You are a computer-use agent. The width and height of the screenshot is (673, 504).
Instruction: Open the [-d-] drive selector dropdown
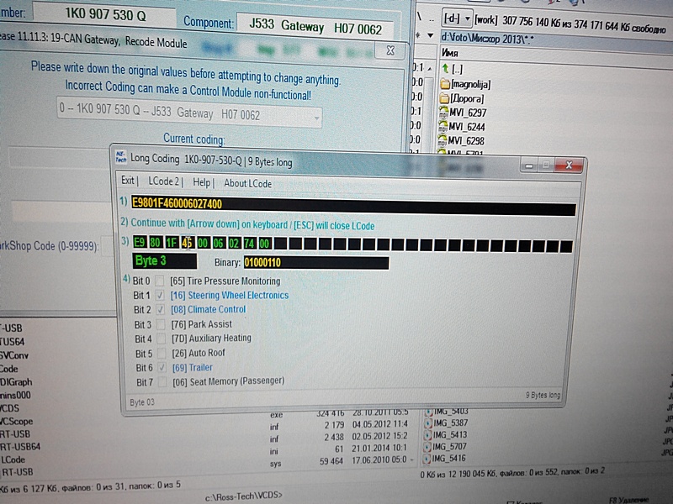click(x=458, y=18)
